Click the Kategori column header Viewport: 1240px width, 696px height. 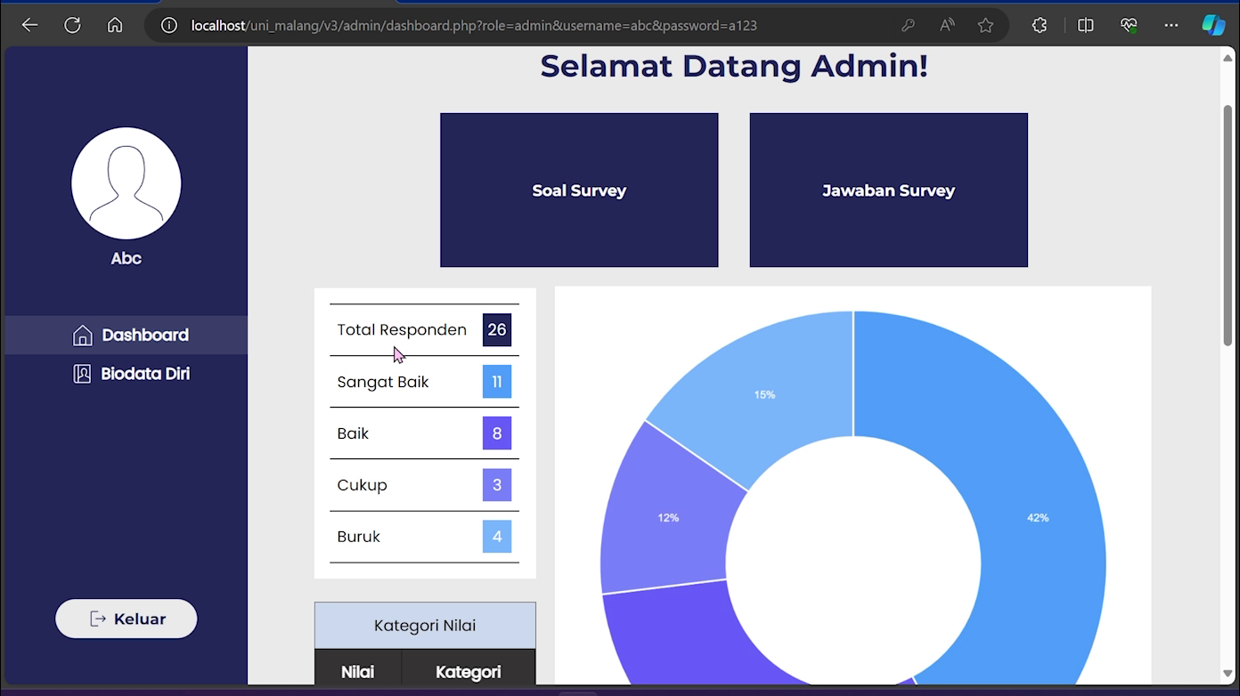click(x=469, y=672)
